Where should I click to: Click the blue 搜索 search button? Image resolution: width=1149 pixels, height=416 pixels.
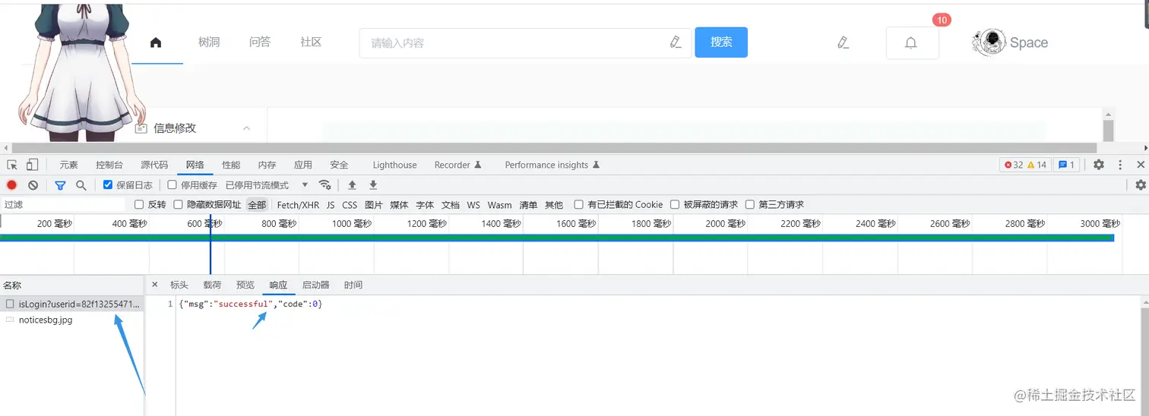tap(721, 43)
